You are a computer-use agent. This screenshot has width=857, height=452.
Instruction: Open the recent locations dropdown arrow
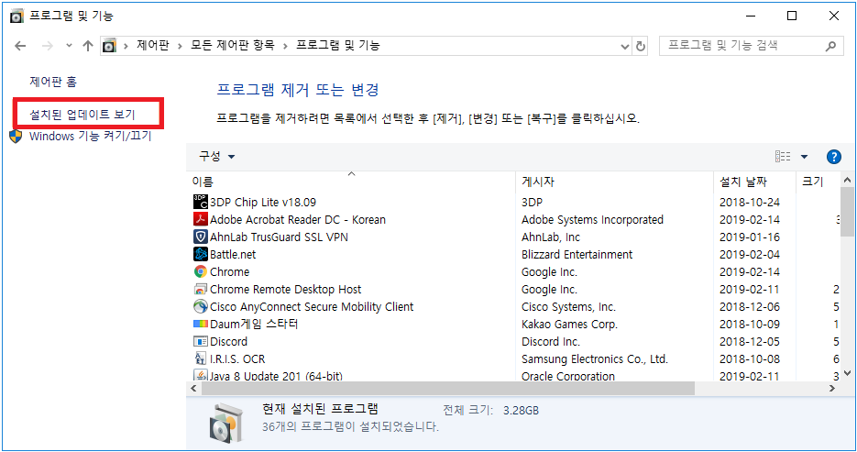pos(69,46)
